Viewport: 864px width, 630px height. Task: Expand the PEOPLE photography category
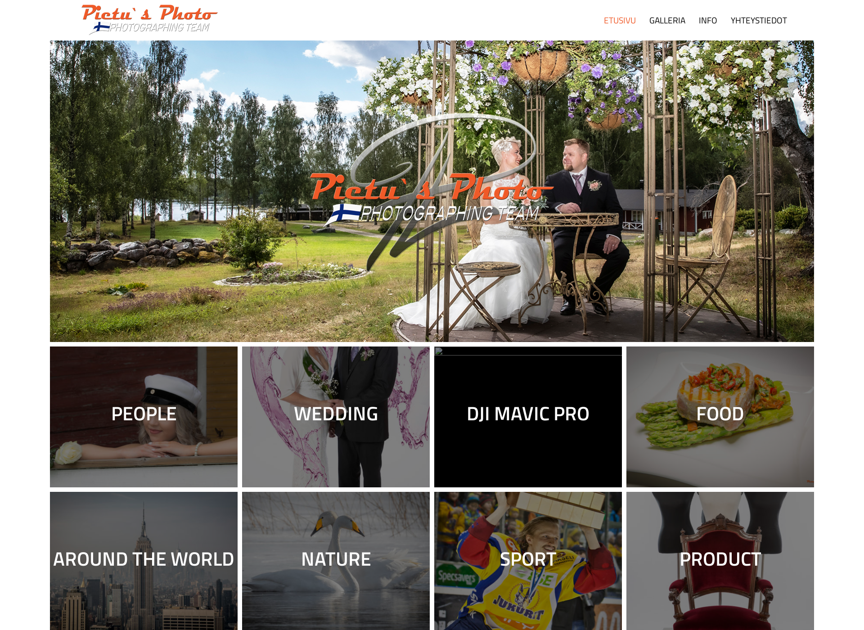pos(144,416)
